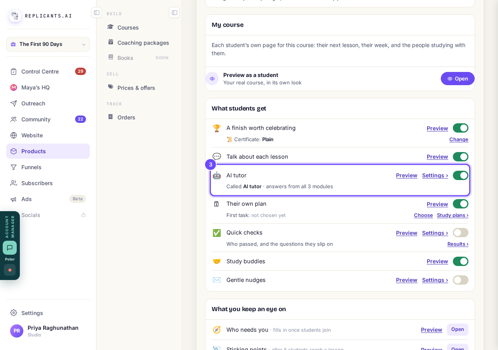This screenshot has height=350, width=498.
Task: Click the Settings gear icon
Action: click(x=14, y=313)
